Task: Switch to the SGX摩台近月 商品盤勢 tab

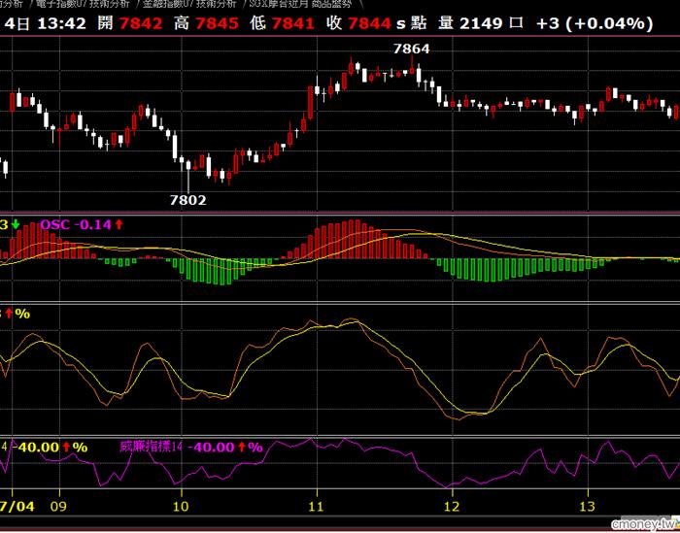Action: point(299,4)
